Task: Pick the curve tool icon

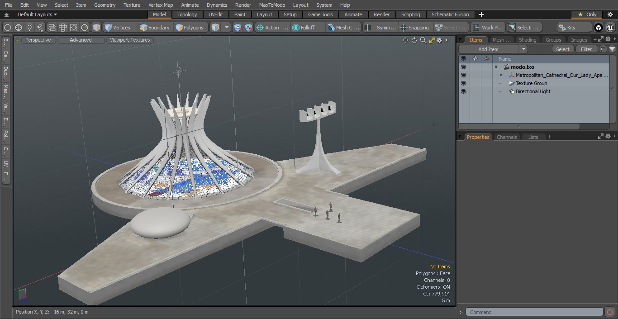Action: coord(40,28)
